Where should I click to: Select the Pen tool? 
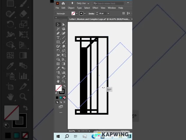click(x=58, y=33)
